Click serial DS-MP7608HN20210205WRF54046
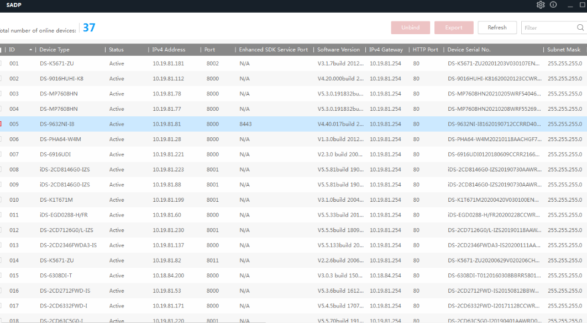This screenshot has width=587, height=323. [494, 94]
